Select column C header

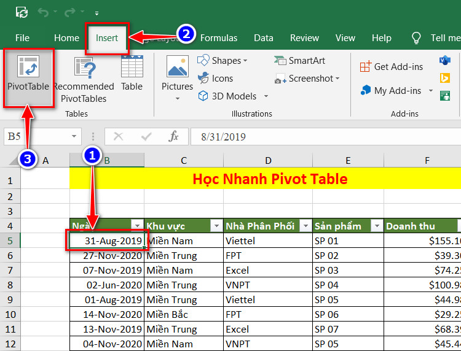coord(184,161)
